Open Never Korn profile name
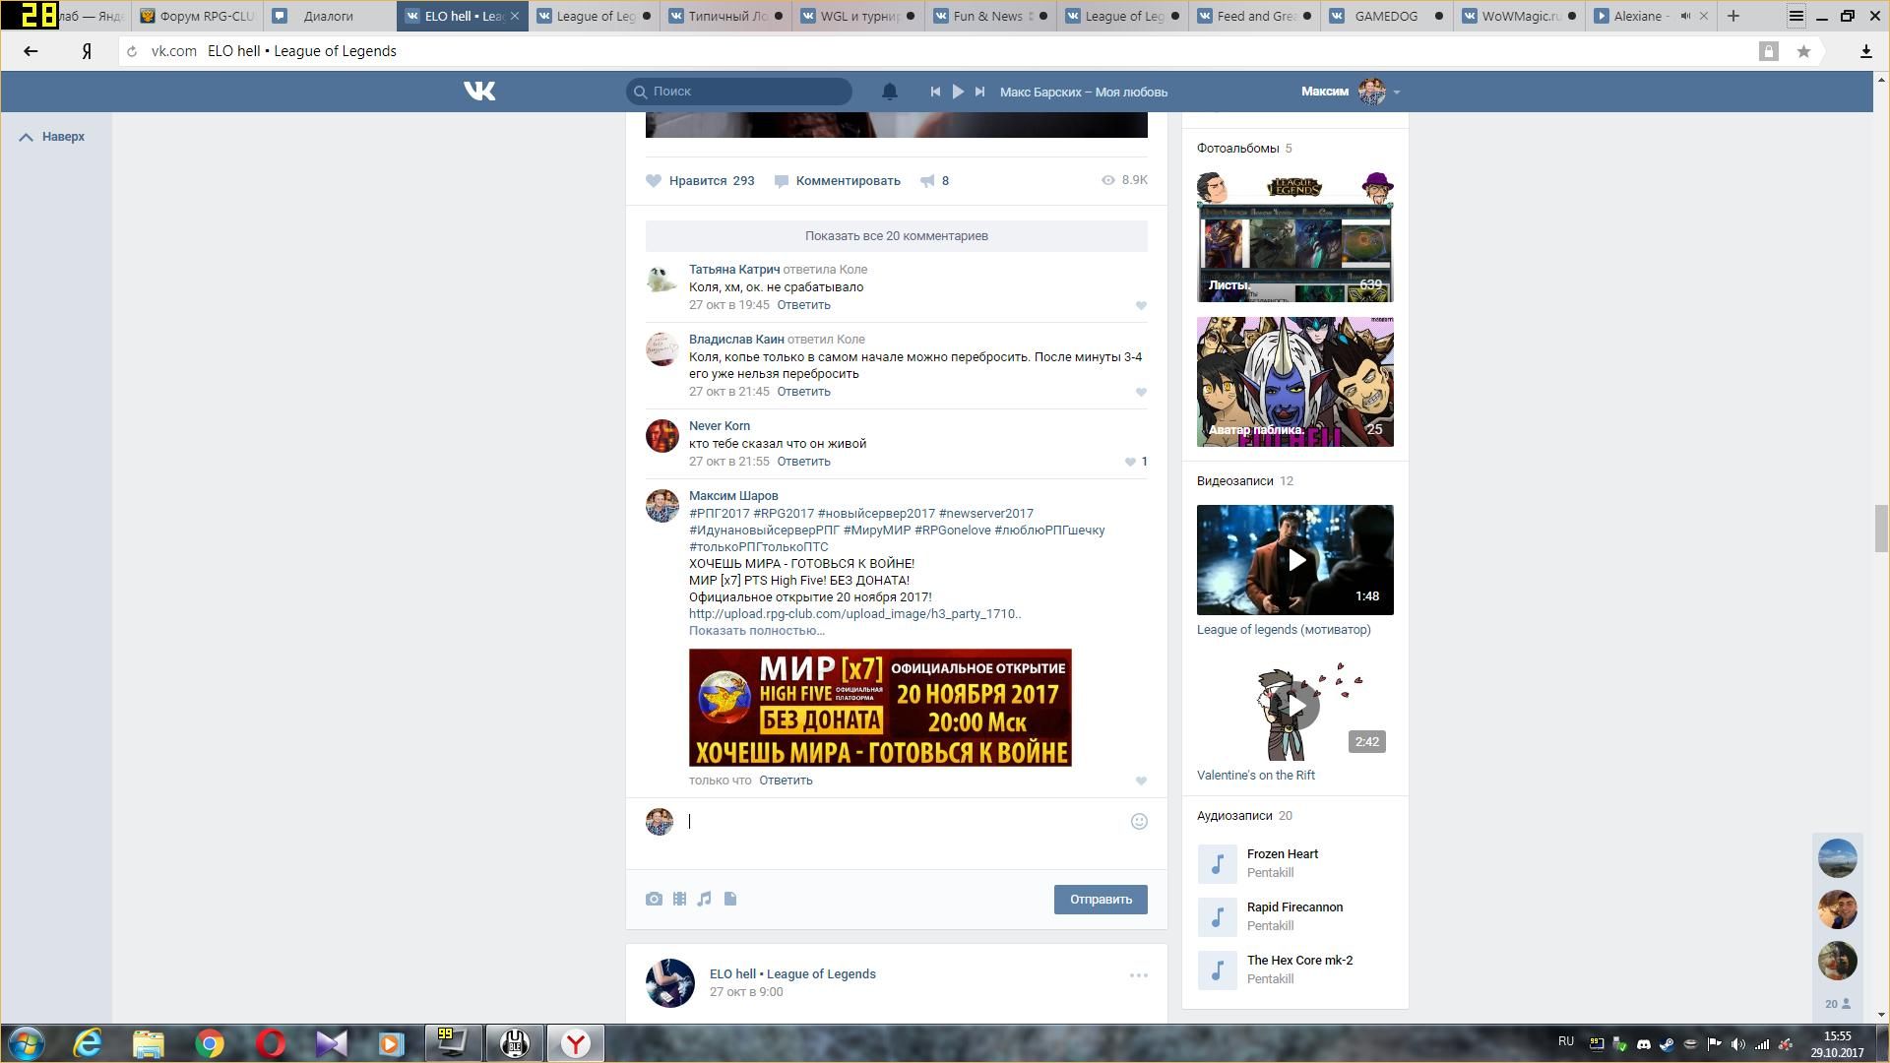The width and height of the screenshot is (1890, 1063). (720, 426)
